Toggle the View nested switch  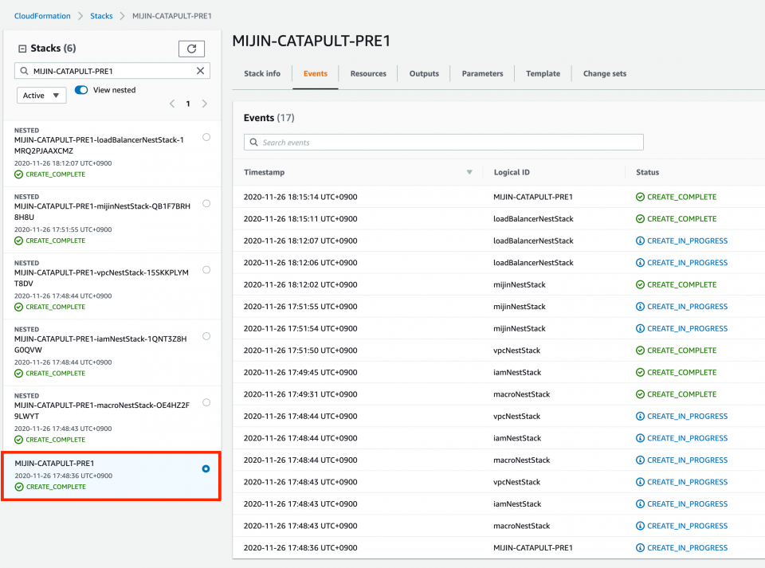point(81,90)
